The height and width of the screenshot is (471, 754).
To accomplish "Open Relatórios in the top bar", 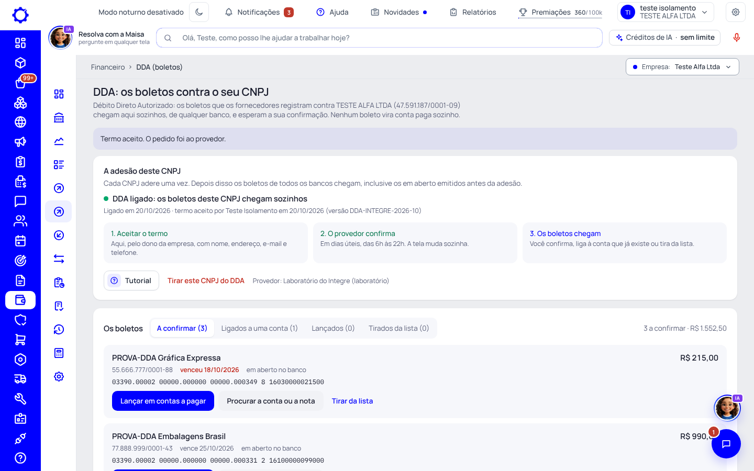I will [x=473, y=12].
